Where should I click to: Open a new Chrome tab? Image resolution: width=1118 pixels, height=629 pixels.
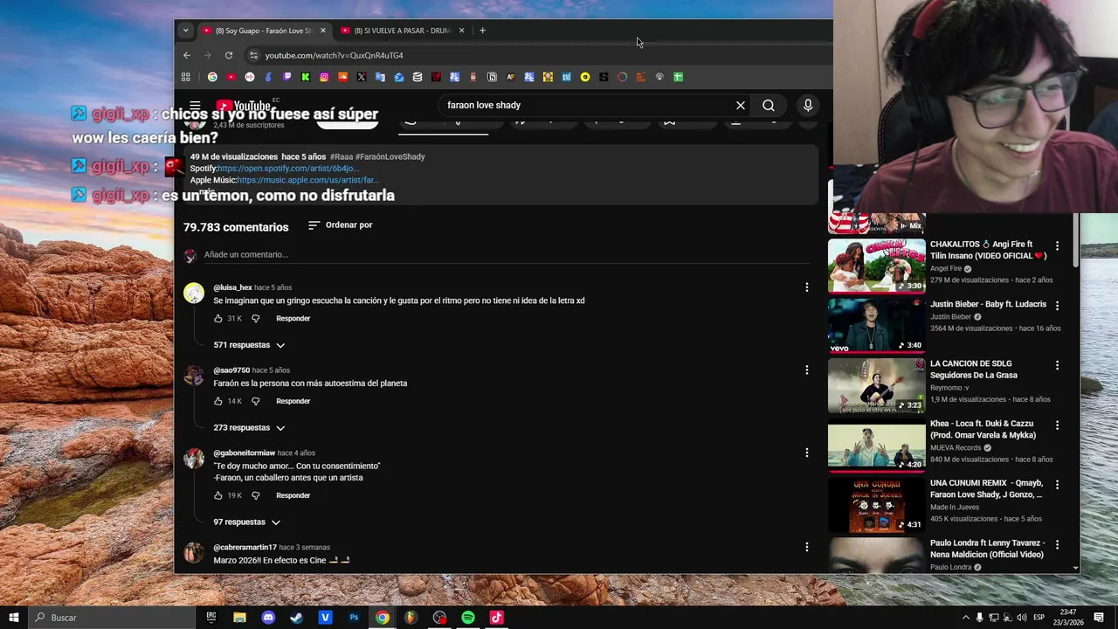pyautogui.click(x=482, y=31)
